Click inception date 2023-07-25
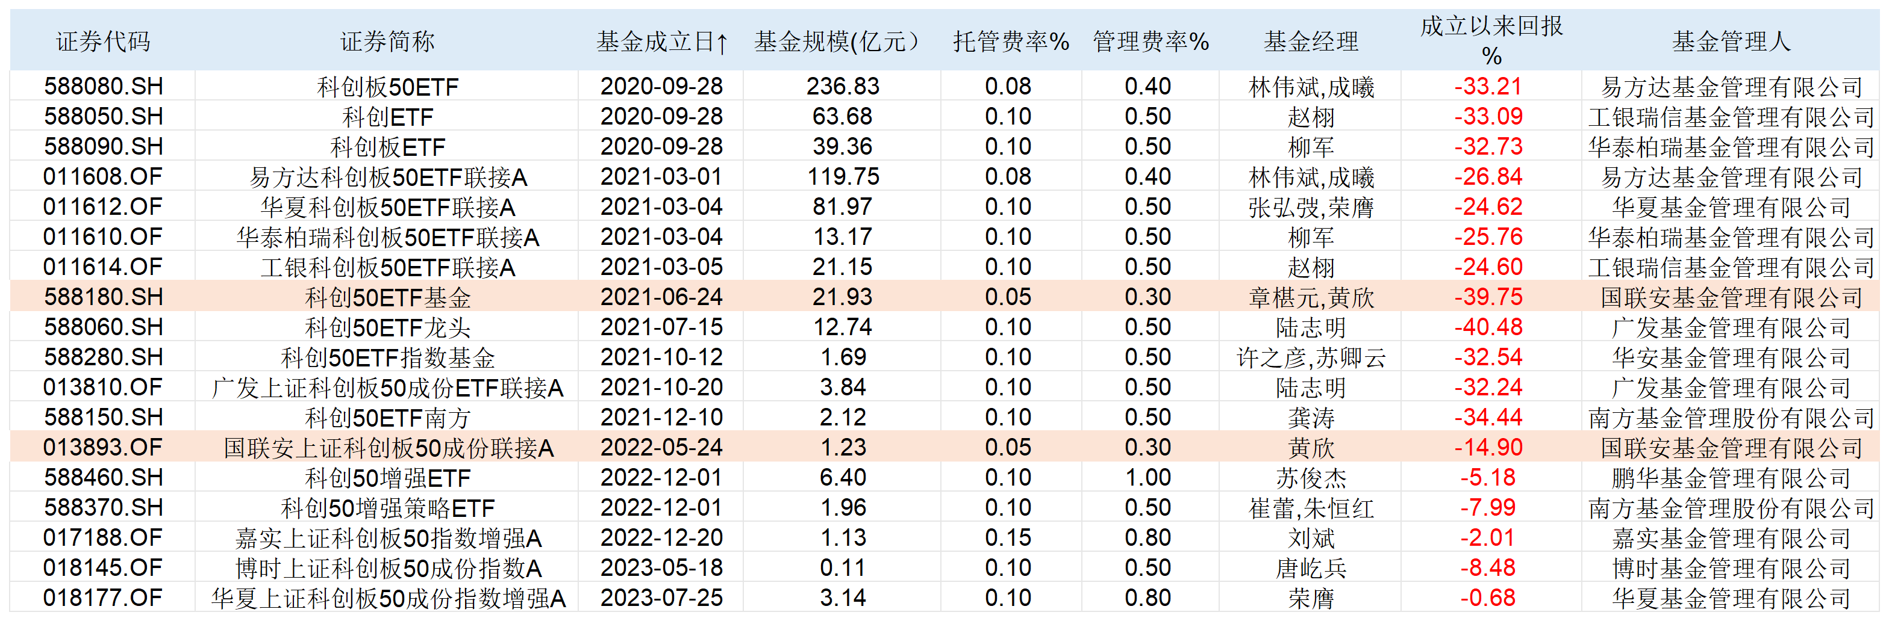1889x621 pixels. coord(661,598)
